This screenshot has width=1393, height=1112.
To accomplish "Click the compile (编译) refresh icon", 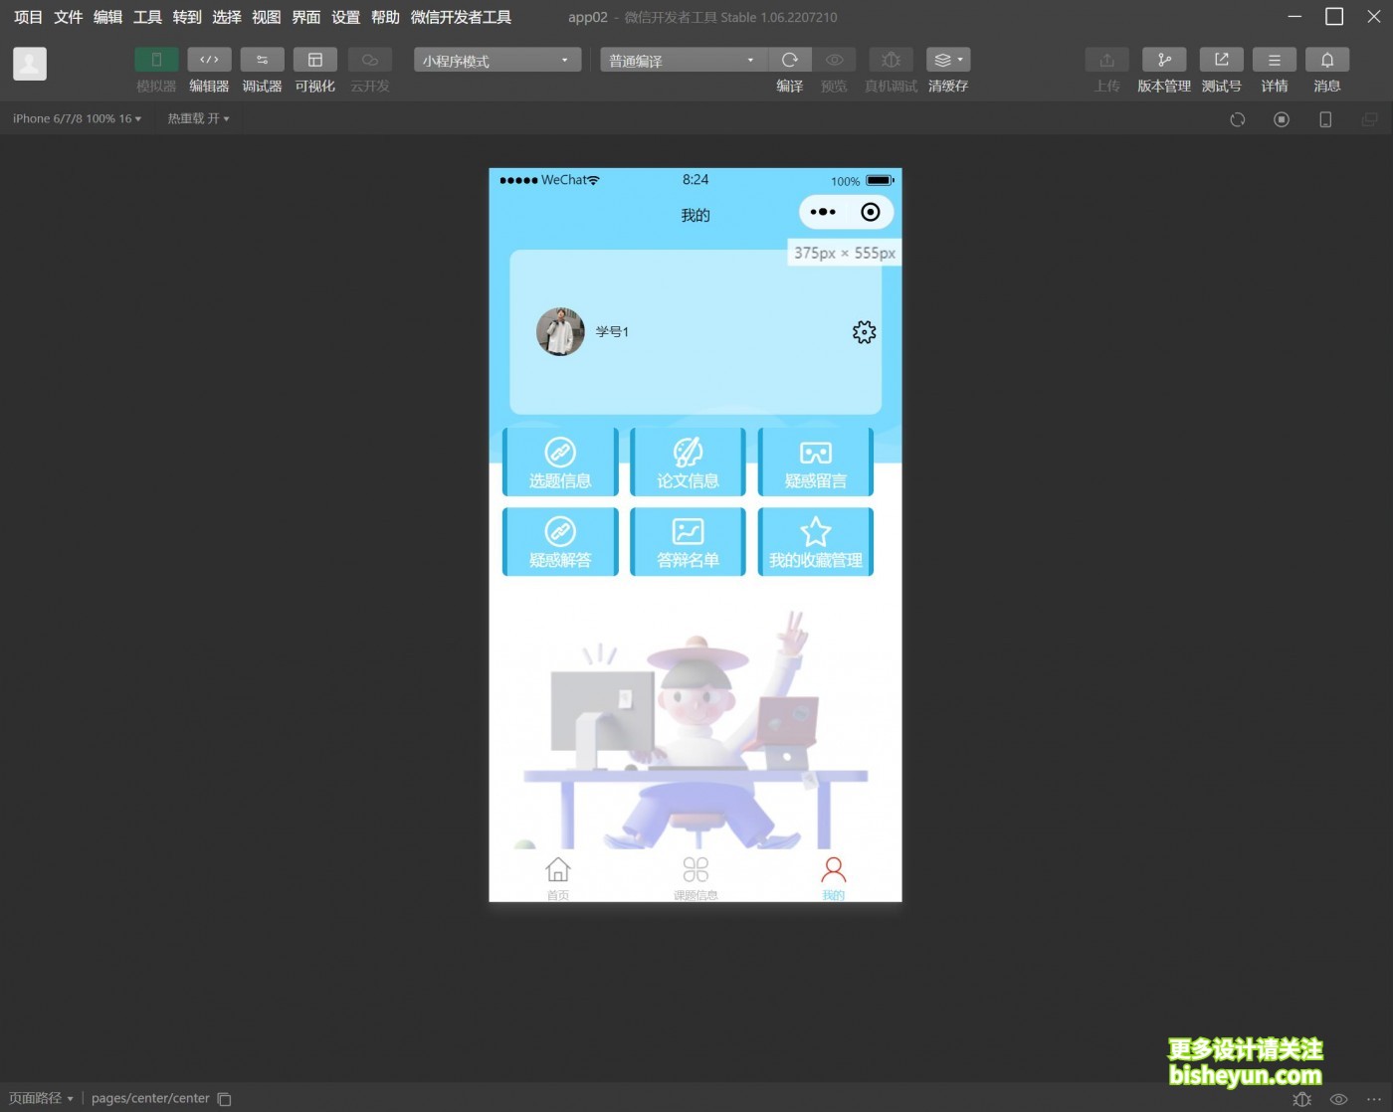I will point(790,61).
